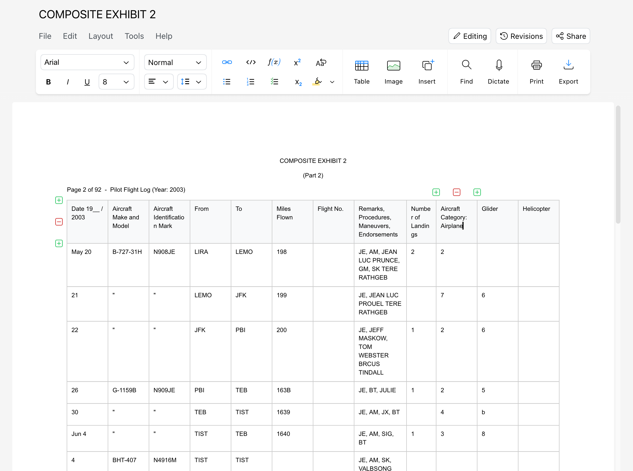This screenshot has width=633, height=471.
Task: Add a table column after Aircraft Category
Action: click(477, 192)
